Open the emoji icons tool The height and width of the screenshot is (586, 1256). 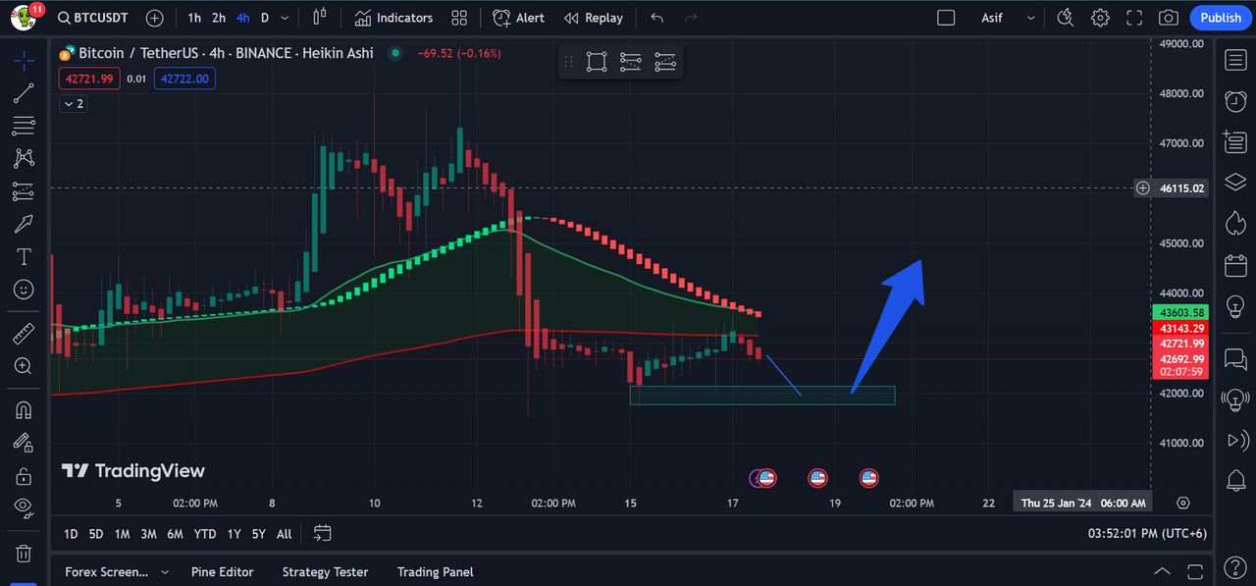(24, 290)
